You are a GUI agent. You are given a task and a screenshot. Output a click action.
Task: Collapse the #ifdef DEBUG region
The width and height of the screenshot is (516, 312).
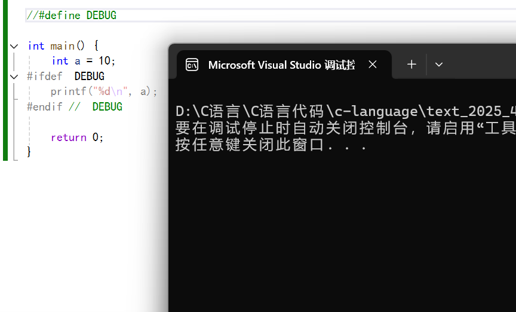[x=14, y=77]
